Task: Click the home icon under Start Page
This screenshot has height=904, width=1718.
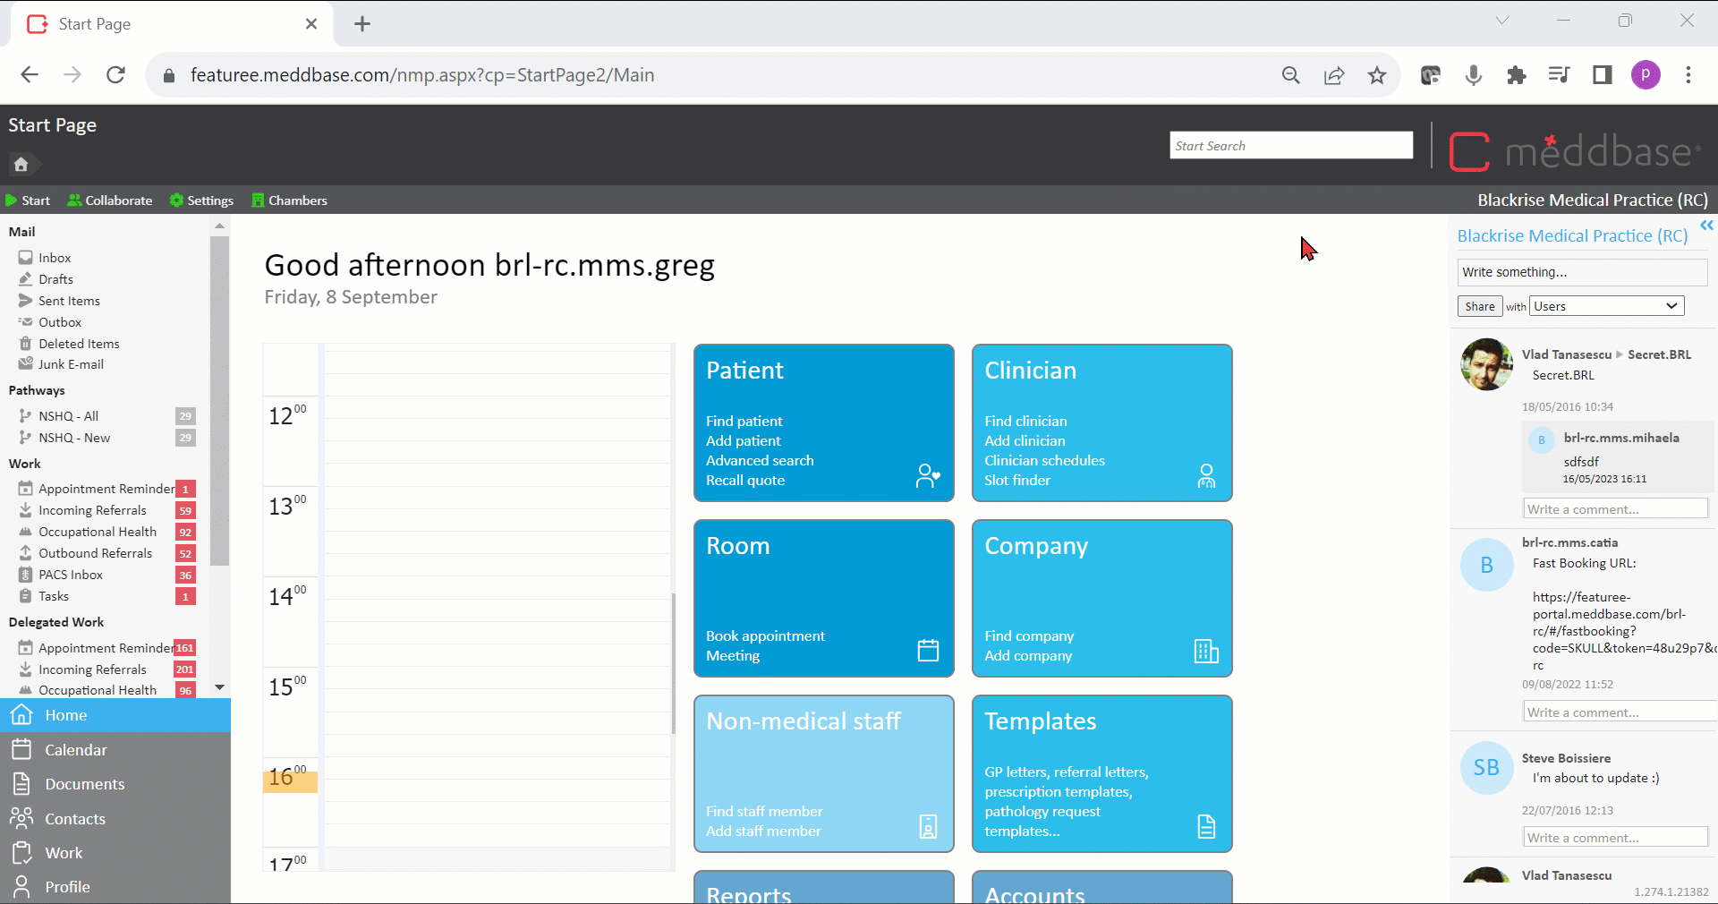Action: (21, 164)
